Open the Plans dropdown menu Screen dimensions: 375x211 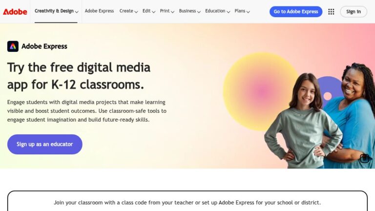tap(242, 11)
